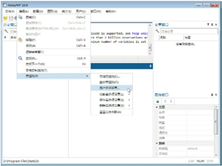Choose the highlighted user interface language entry
Screen dimensions: 222x166
(x=111, y=88)
